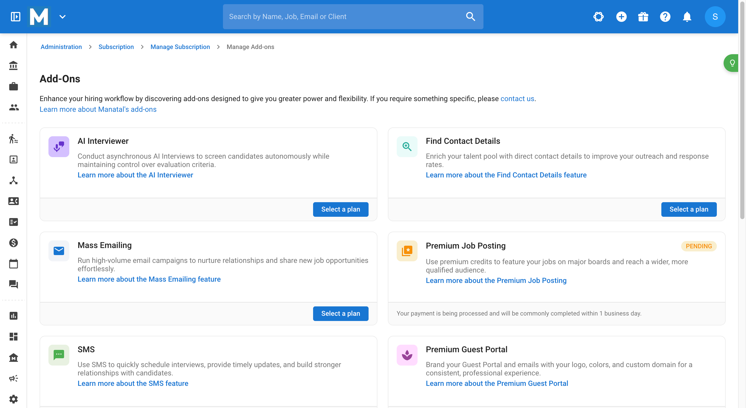This screenshot has width=746, height=408.
Task: Open the gear administration sidebar icon
Action: point(14,399)
